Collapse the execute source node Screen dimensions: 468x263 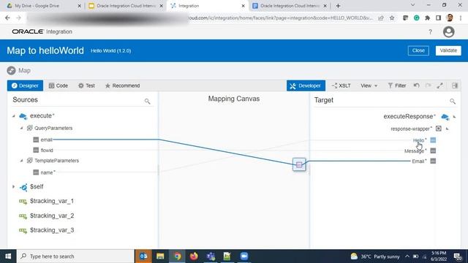[13, 115]
